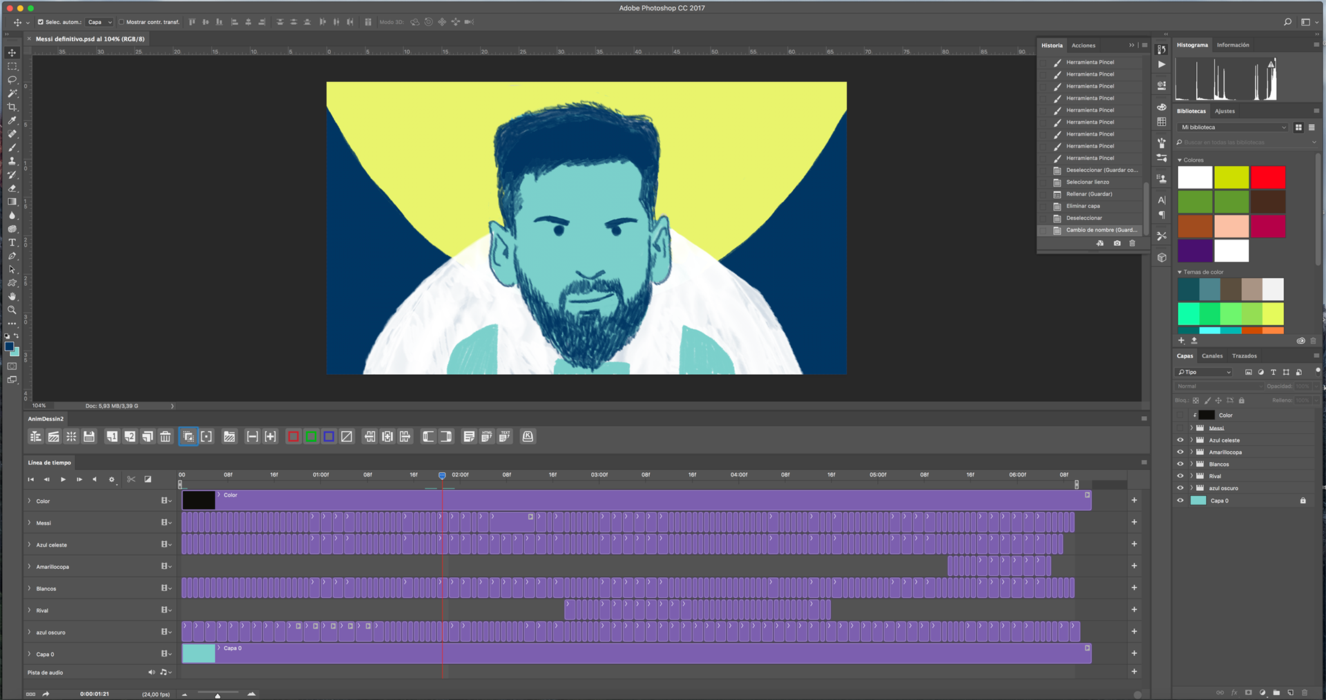The height and width of the screenshot is (700, 1326).
Task: Switch to the Ajustes tab
Action: point(1224,111)
